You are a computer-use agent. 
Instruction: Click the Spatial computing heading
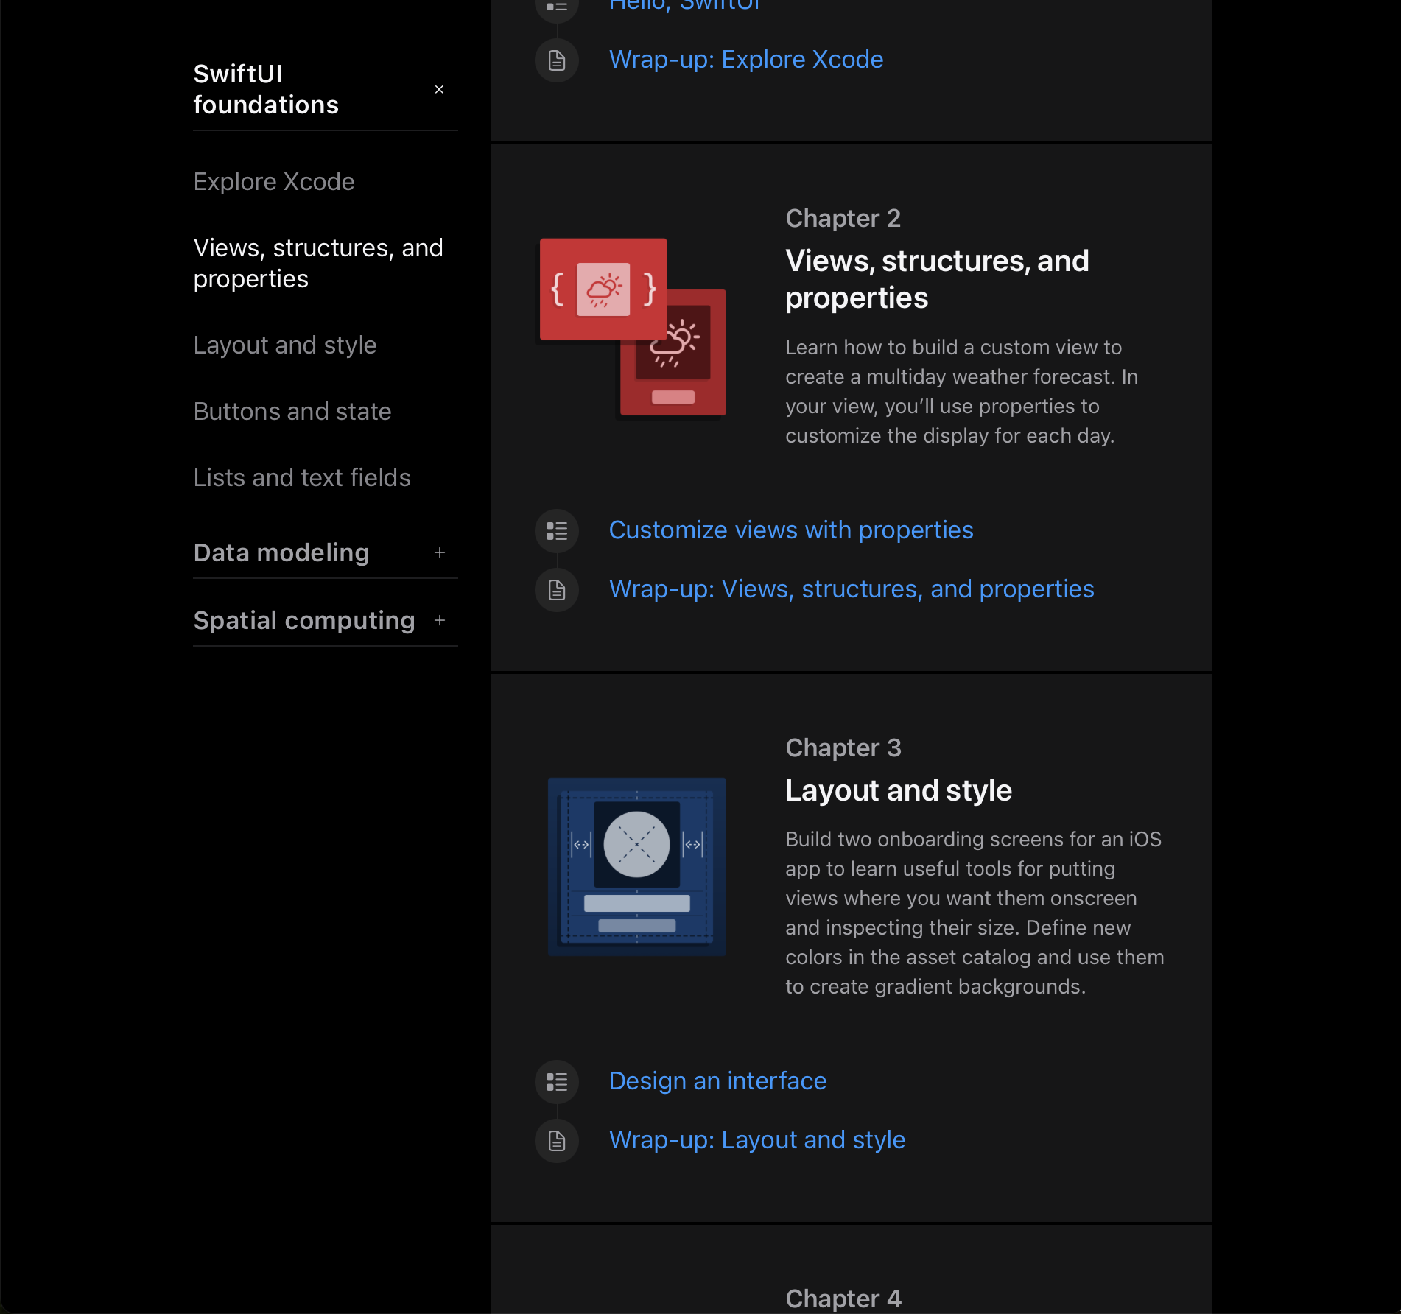[304, 620]
